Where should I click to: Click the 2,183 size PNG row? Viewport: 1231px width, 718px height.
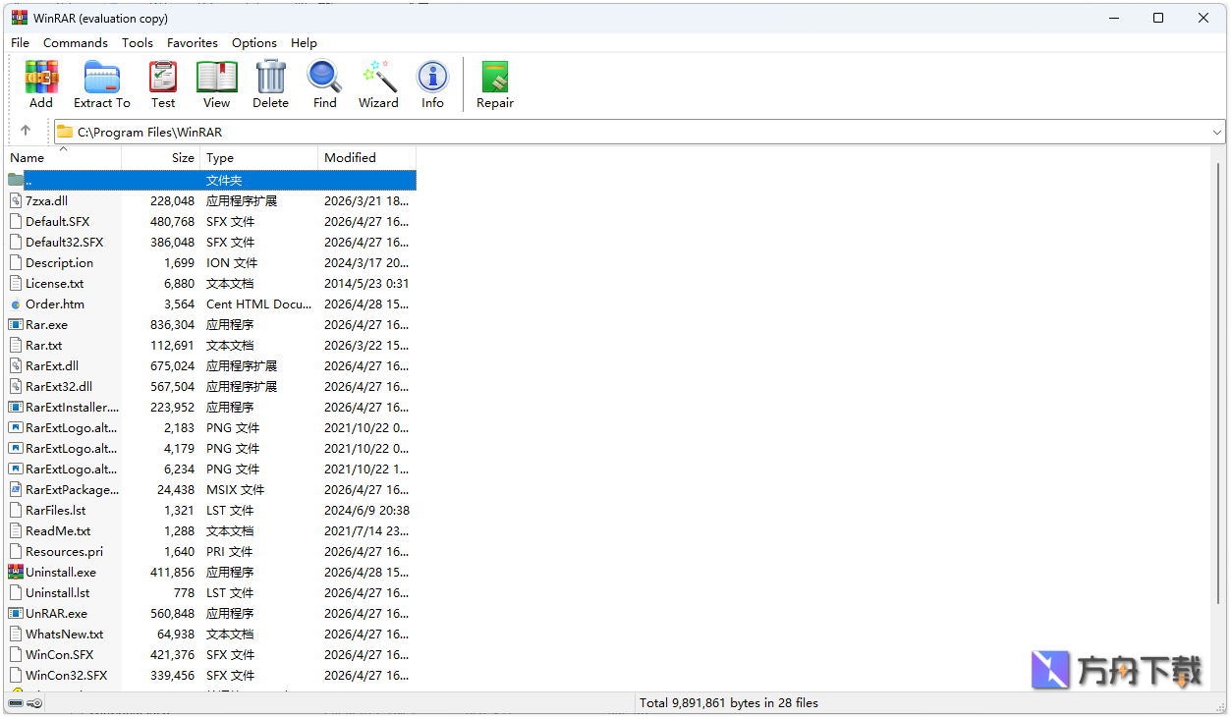click(212, 427)
